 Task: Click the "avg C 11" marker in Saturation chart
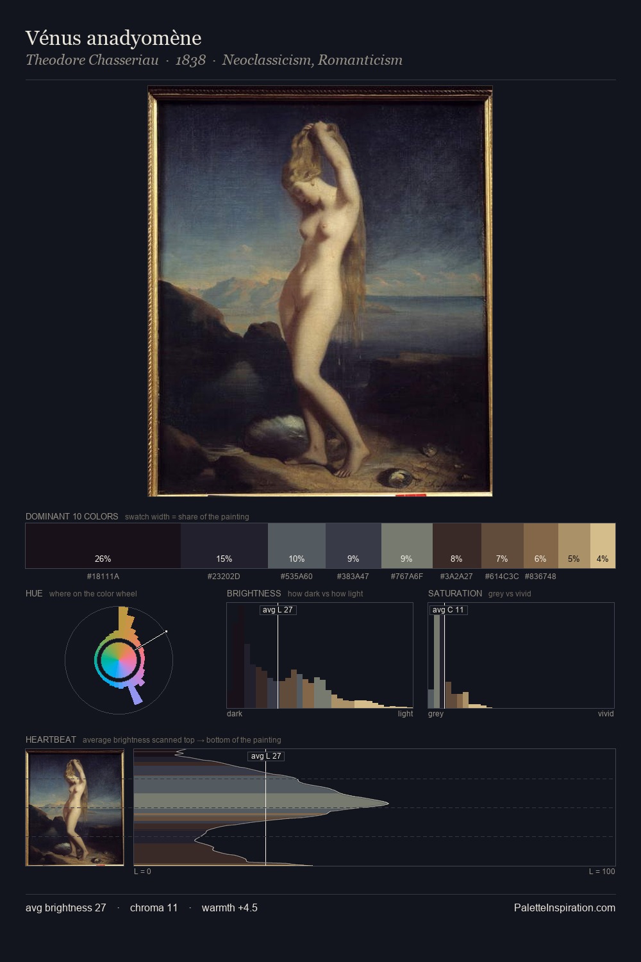[448, 609]
